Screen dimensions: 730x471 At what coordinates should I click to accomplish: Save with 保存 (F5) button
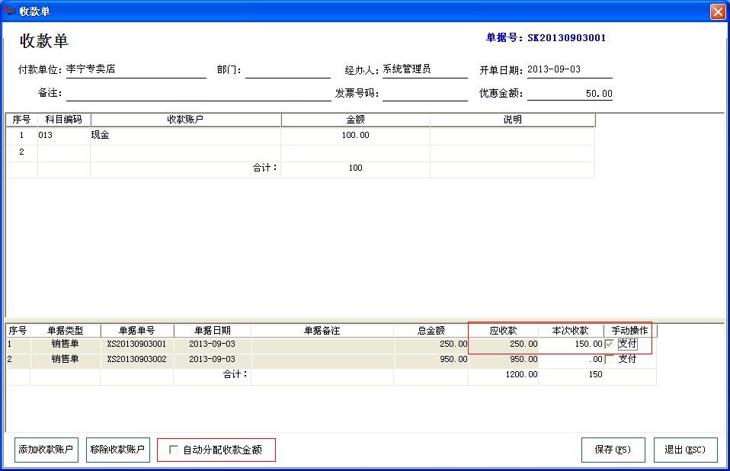pos(613,450)
